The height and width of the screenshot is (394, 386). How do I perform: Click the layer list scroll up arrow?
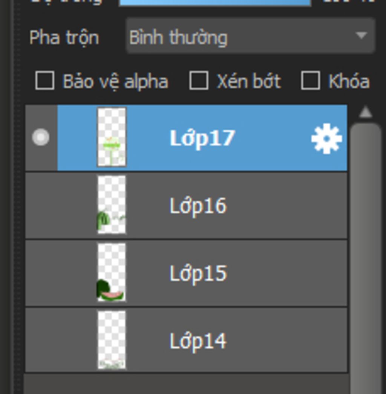tap(366, 112)
